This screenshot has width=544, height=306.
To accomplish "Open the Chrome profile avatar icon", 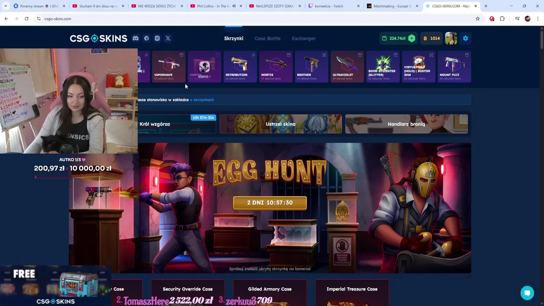I will coord(527,19).
